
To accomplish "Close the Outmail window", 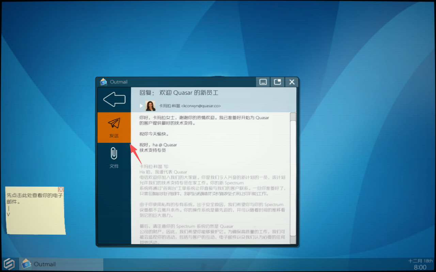I will [x=292, y=82].
